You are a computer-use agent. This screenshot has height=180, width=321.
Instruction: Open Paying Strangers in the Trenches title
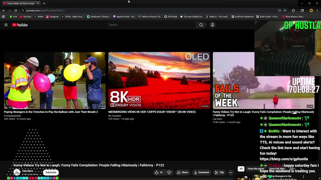(x=51, y=112)
